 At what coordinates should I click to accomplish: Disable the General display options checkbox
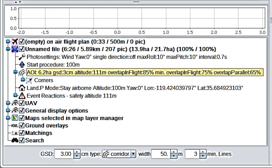point(22,111)
